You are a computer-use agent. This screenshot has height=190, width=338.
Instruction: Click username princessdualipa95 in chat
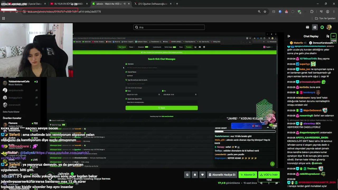(x=310, y=82)
